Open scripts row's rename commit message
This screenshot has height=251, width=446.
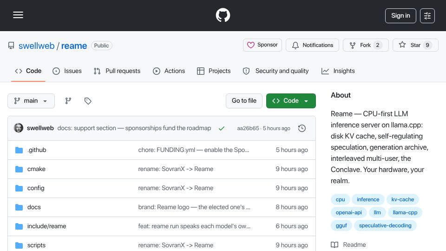tap(176, 245)
